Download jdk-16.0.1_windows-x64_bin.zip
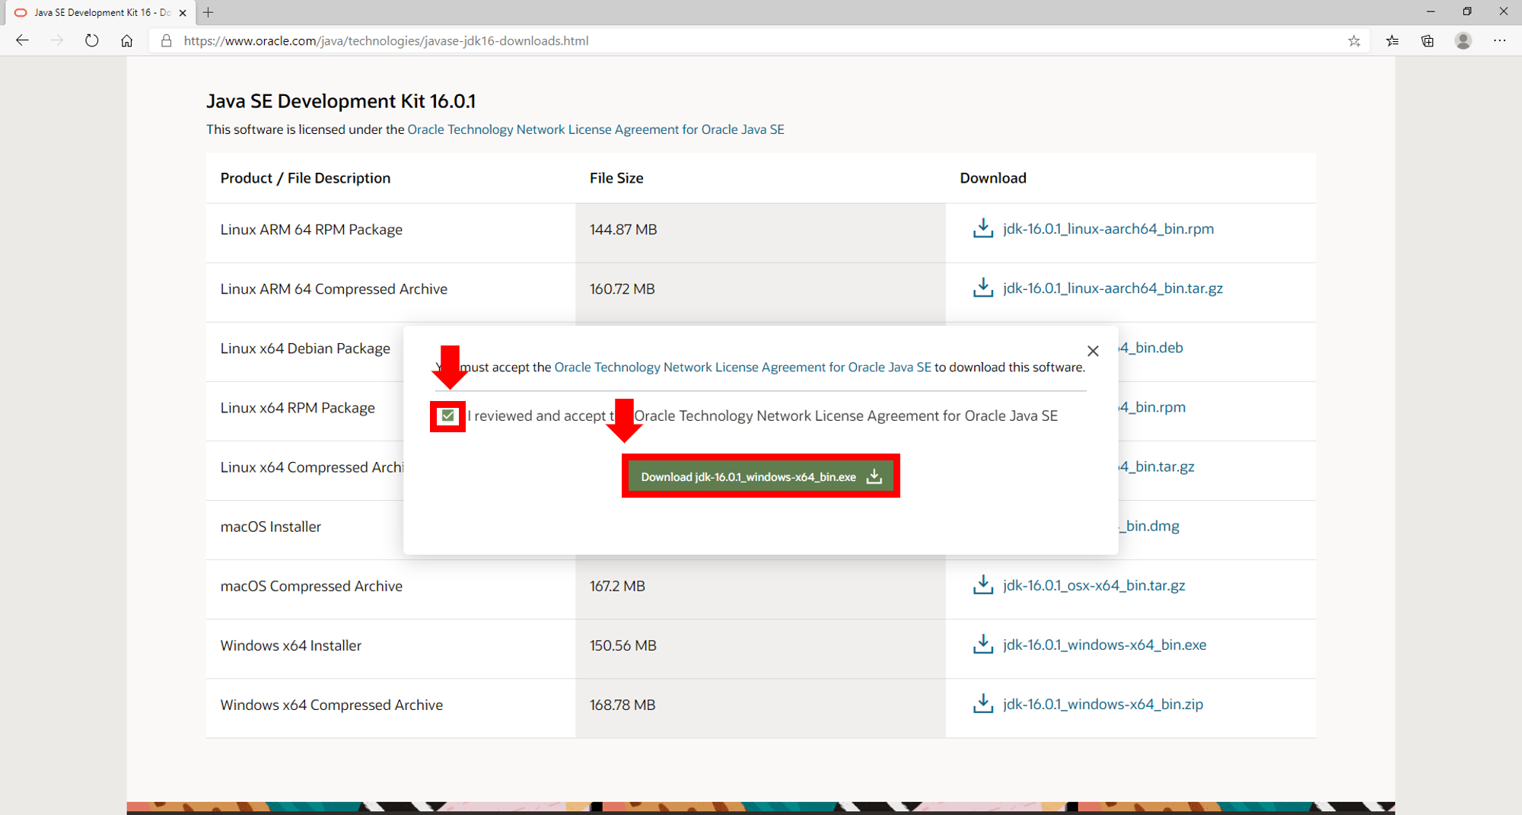Screen dimensions: 1522x815 click(1103, 704)
